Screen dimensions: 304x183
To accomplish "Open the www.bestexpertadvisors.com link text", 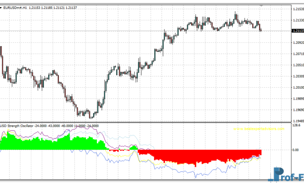I will click(x=259, y=129).
